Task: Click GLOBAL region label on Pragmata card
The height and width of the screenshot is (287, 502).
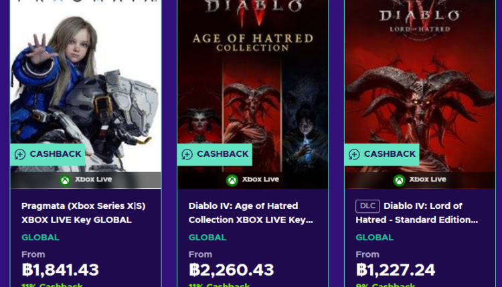Action: (40, 237)
